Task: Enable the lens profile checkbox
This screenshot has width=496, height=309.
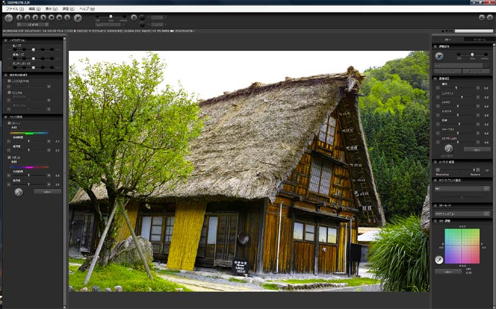Action: click(9, 81)
